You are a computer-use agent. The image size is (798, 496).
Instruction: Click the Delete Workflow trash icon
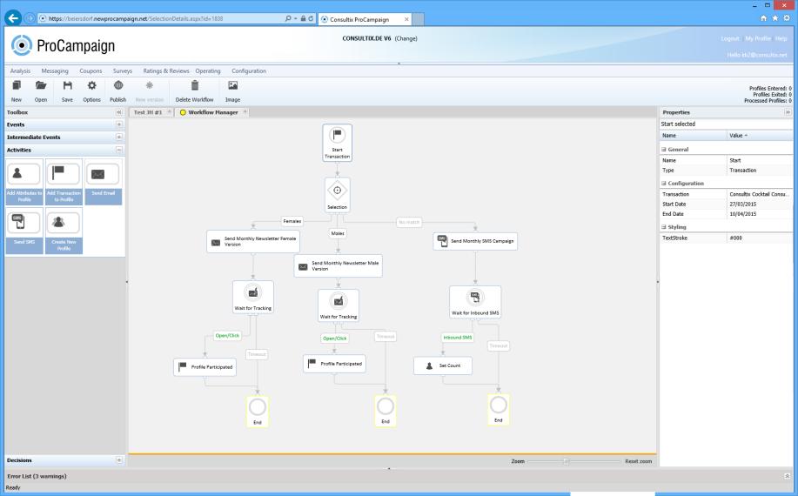pyautogui.click(x=194, y=86)
